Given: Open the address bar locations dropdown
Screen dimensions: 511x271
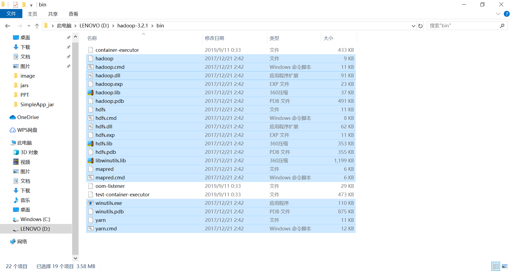Looking at the screenshot, I should coord(413,26).
